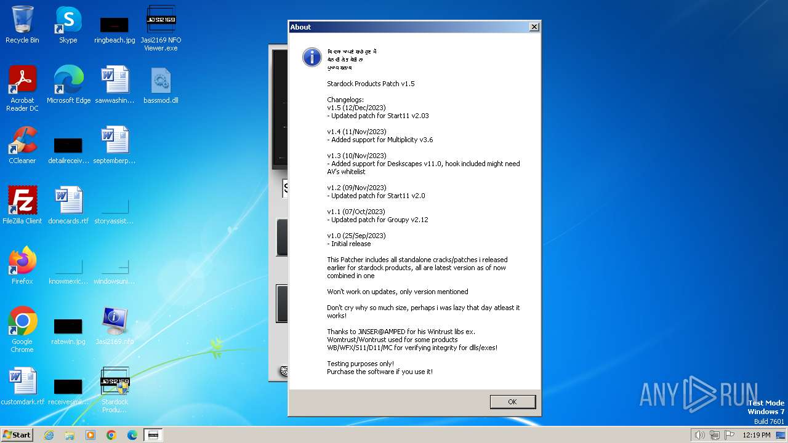Click 'Won't work on updates' line
788x443 pixels.
(x=398, y=292)
